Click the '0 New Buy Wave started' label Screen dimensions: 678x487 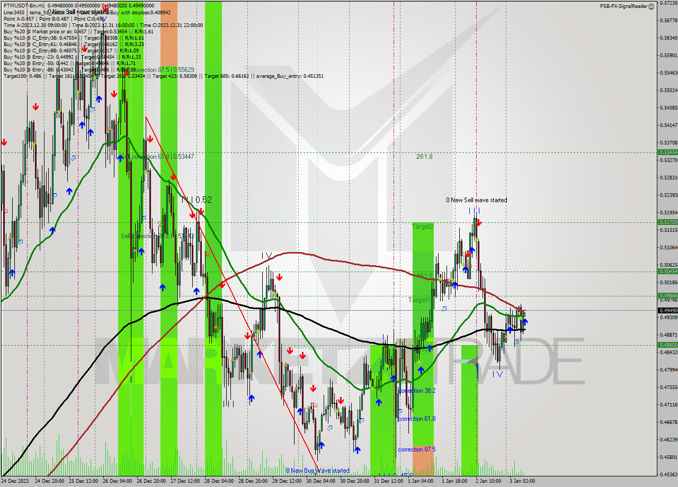pos(318,471)
